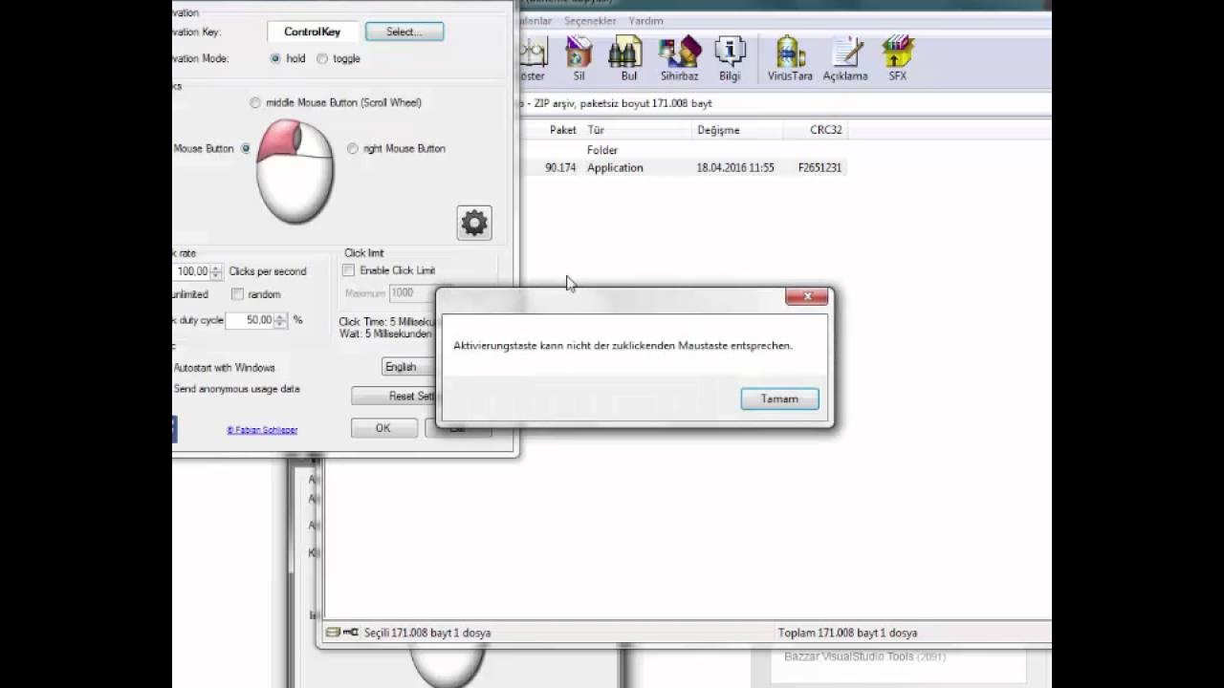Open the Fabian Schlieper link
This screenshot has height=688, width=1224.
point(262,430)
